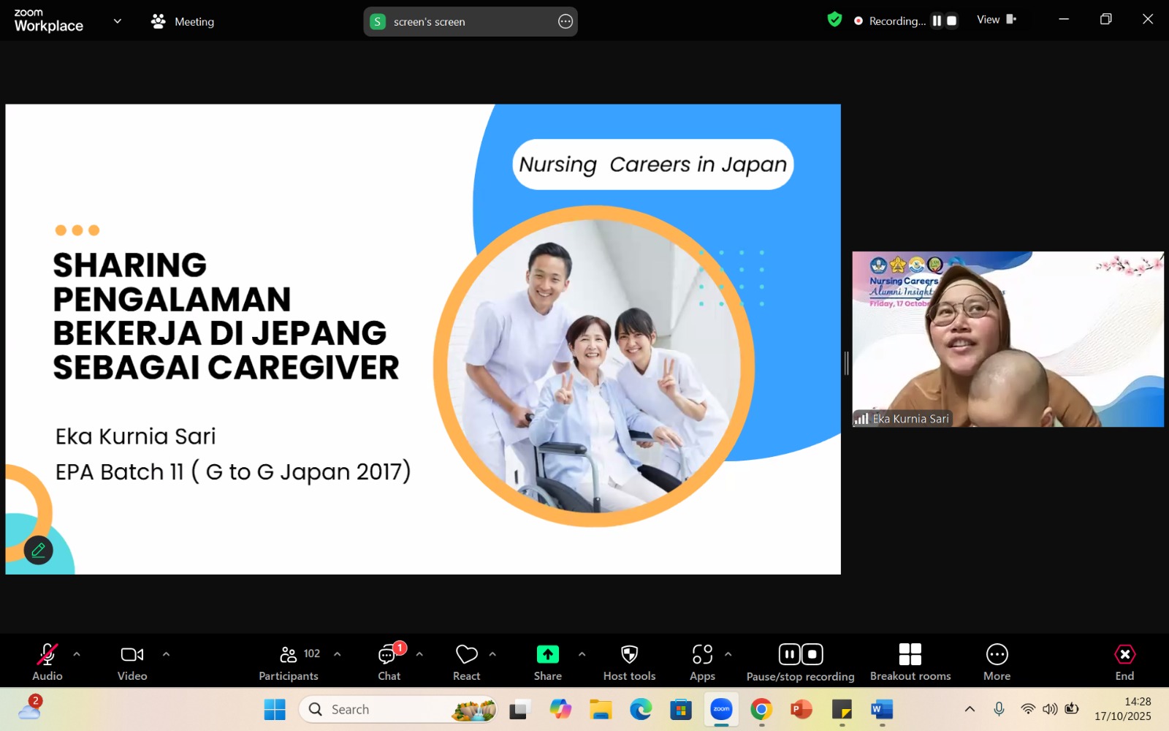This screenshot has height=731, width=1169.
Task: Open Participants list showing 102 attendees
Action: click(x=288, y=660)
